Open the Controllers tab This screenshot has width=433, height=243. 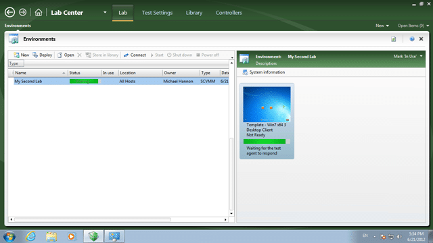229,13
